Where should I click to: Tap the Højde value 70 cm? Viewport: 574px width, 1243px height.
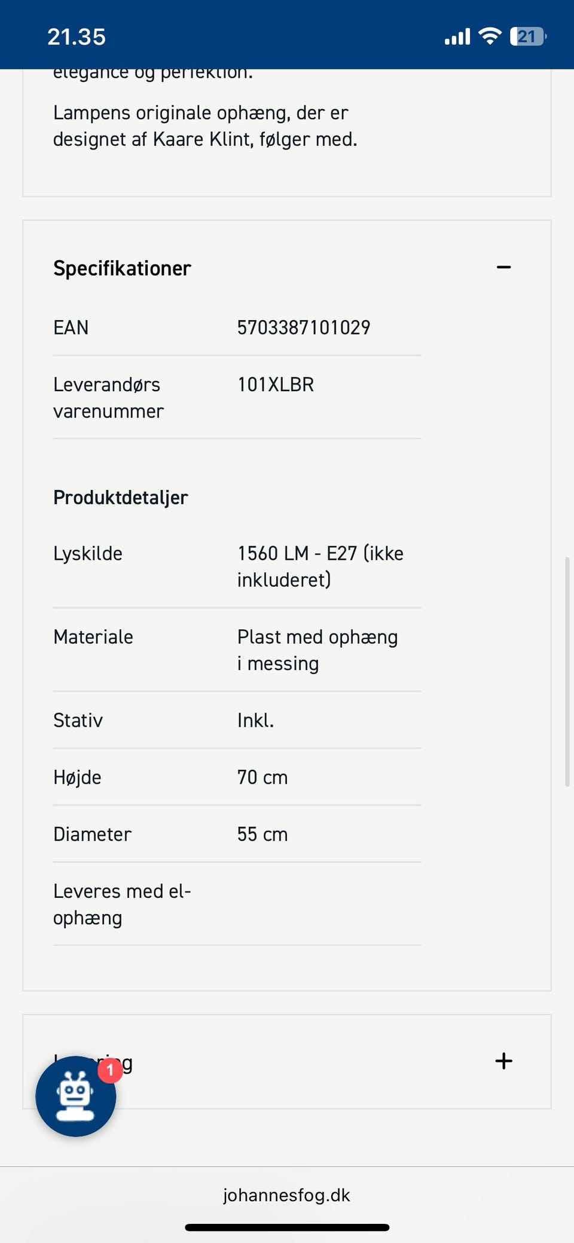pos(262,777)
